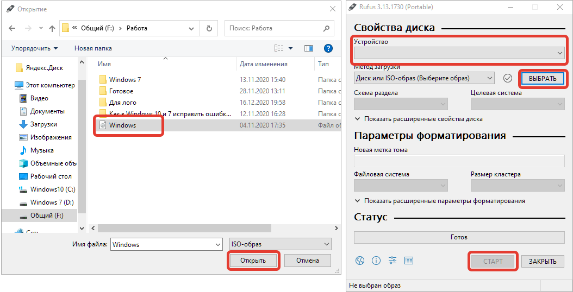Image resolution: width=573 pixels, height=292 pixels.
Task: Click the Новая метка тома field
Action: [x=459, y=161]
